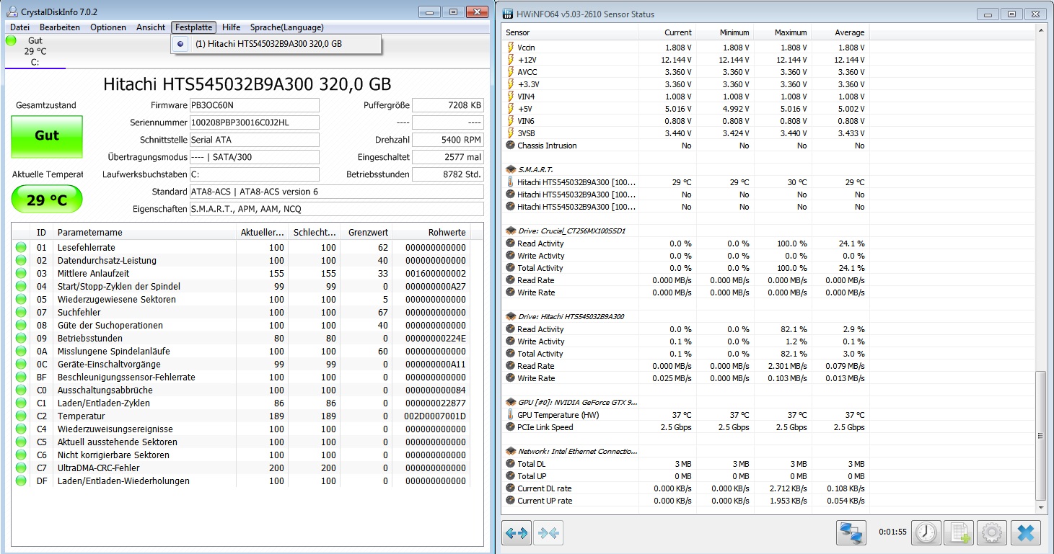Screen dimensions: 1054x554
Task: Open Hilfe menu
Action: click(x=232, y=27)
